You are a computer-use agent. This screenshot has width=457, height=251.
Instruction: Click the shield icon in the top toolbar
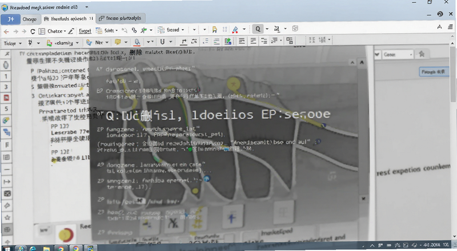pyautogui.click(x=295, y=29)
